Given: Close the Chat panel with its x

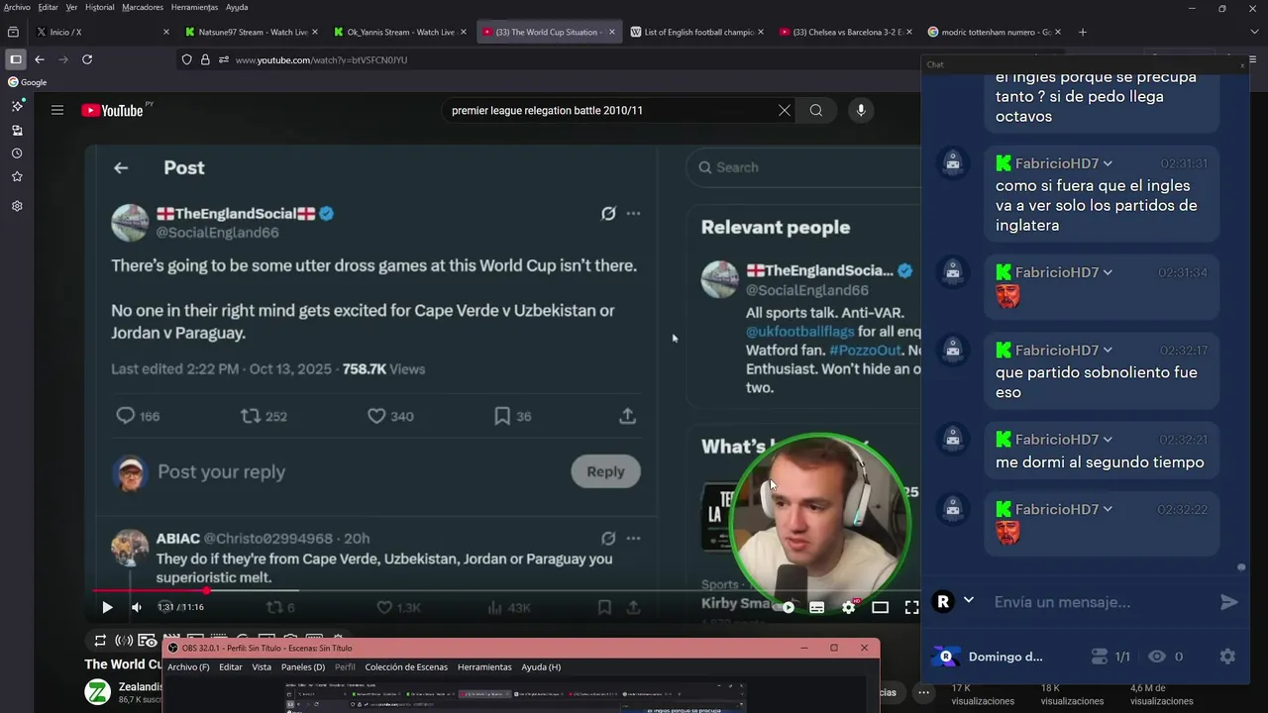Looking at the screenshot, I should click(1242, 64).
